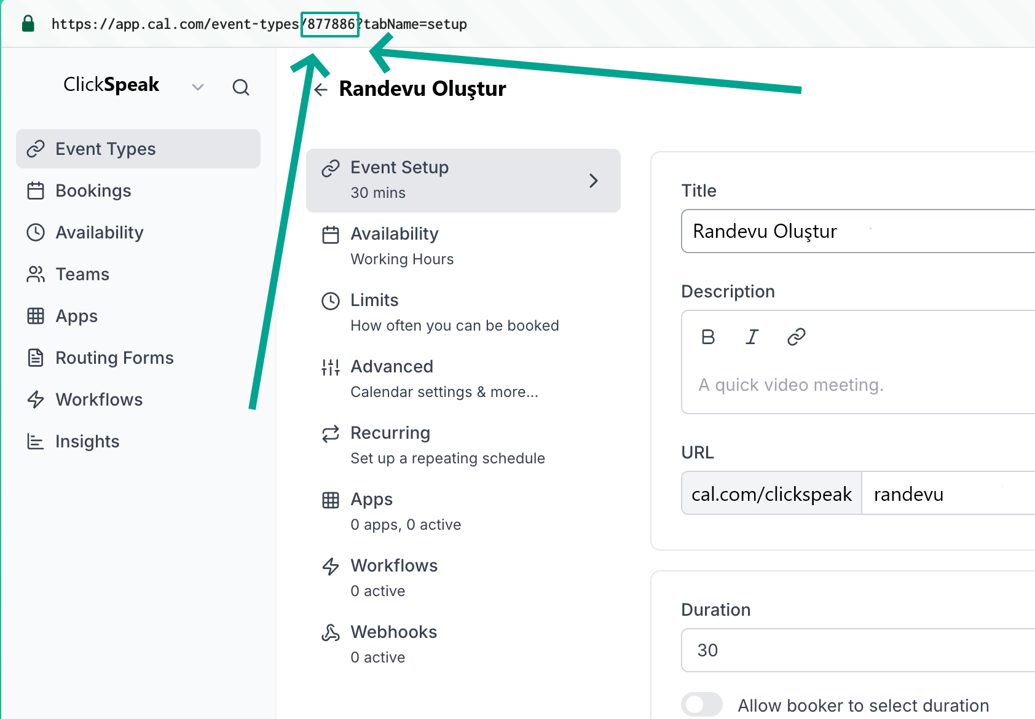Open Routing Forms in sidebar

coord(138,358)
